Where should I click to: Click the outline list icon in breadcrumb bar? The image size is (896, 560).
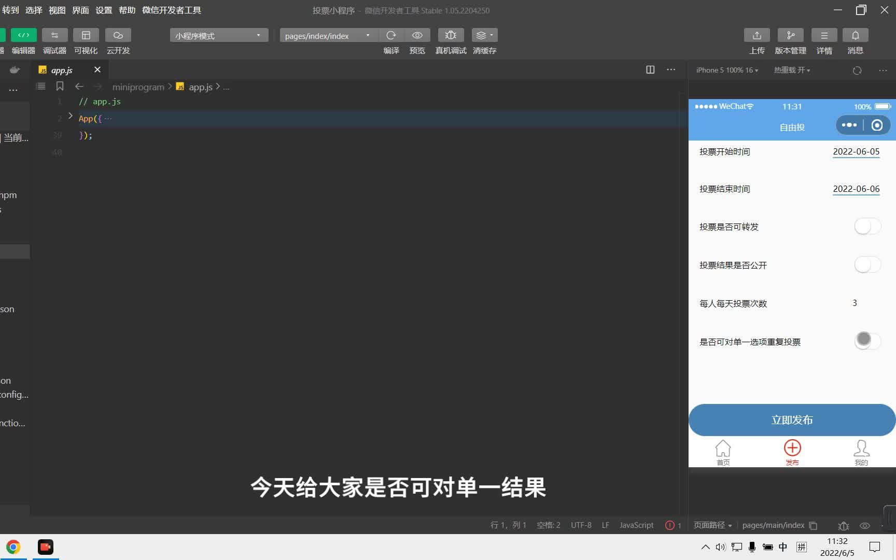(40, 86)
